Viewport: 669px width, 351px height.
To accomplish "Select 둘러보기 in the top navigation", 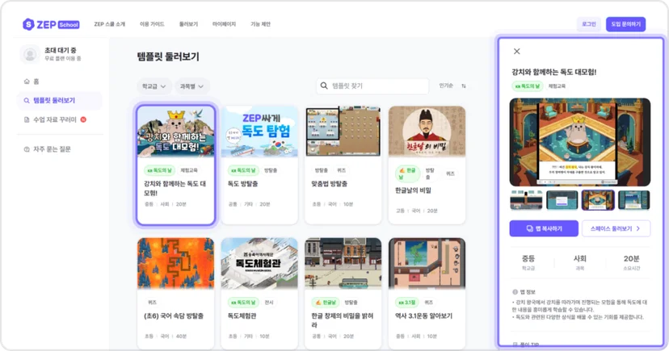I will [188, 24].
